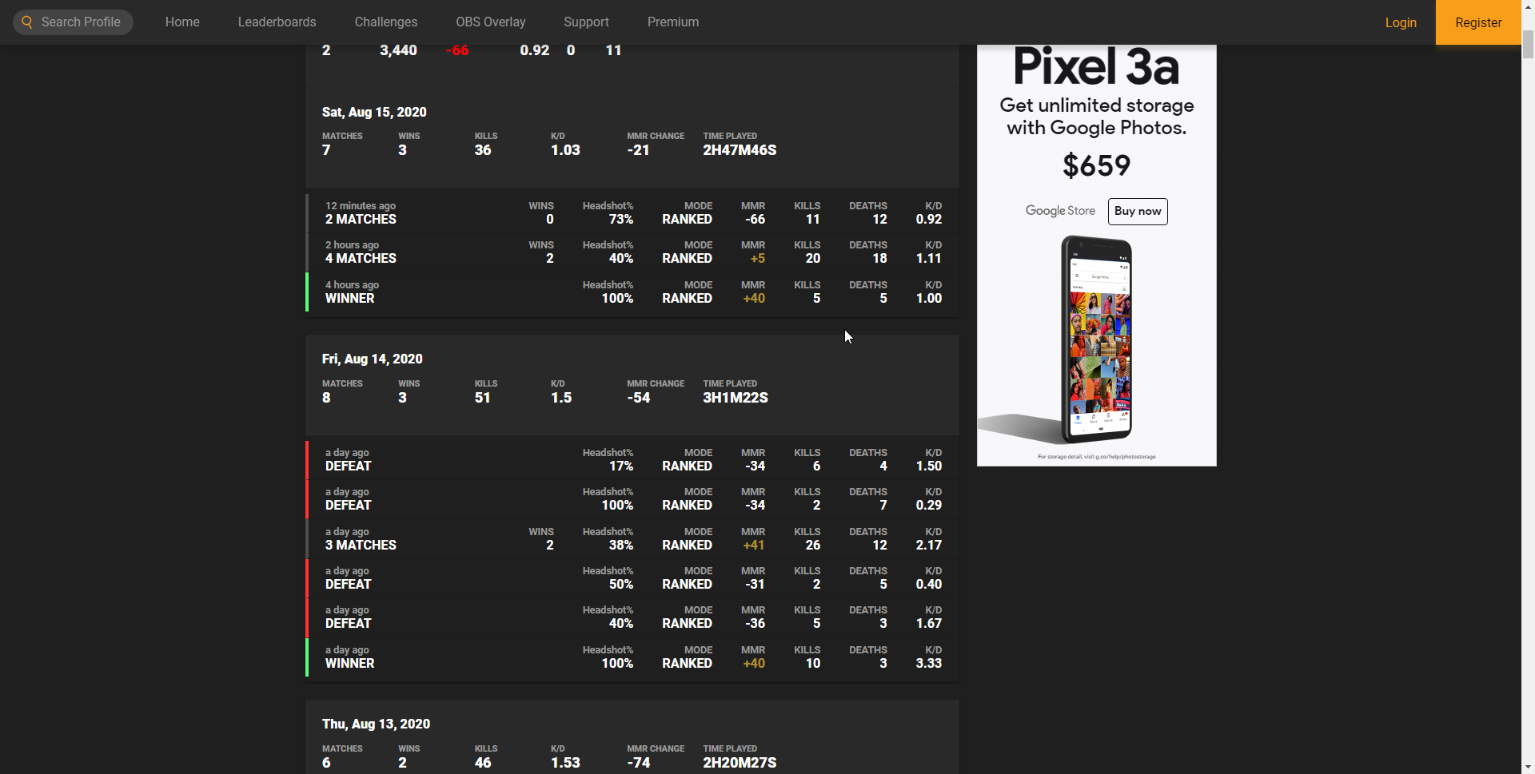The image size is (1535, 774).
Task: Click the Google Store logo in ad
Action: click(1060, 211)
